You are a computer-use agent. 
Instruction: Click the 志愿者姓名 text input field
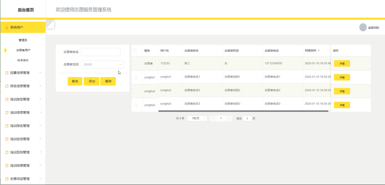101,52
